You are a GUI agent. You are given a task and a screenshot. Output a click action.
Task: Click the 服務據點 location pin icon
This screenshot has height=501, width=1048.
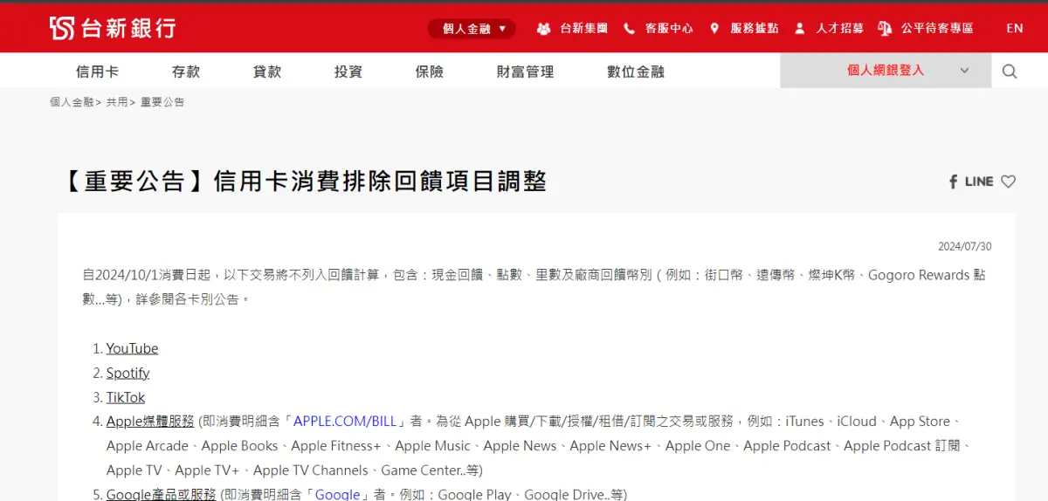(x=714, y=29)
